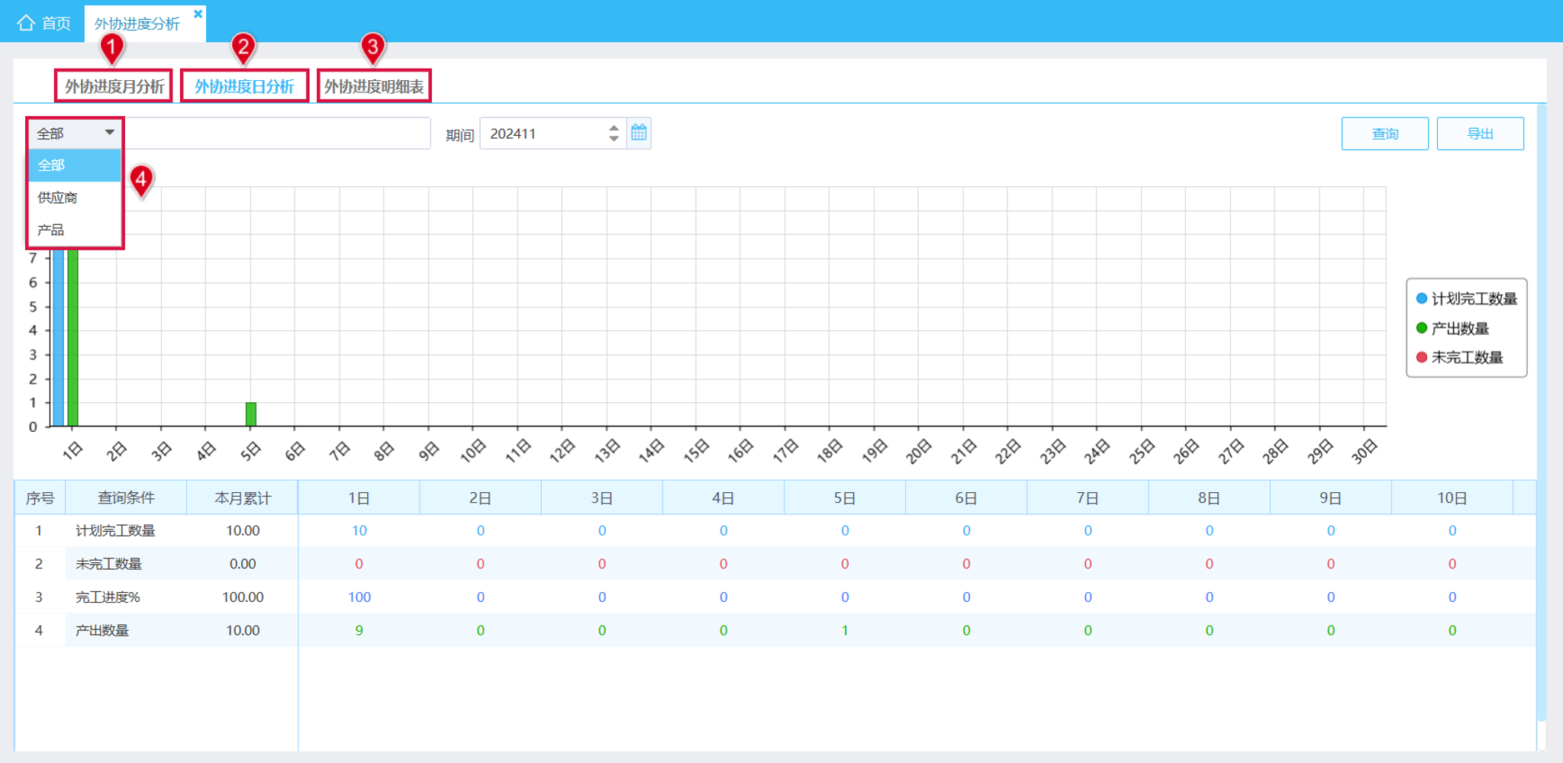1563x763 pixels.
Task: Click the 5日 table column header
Action: point(844,498)
